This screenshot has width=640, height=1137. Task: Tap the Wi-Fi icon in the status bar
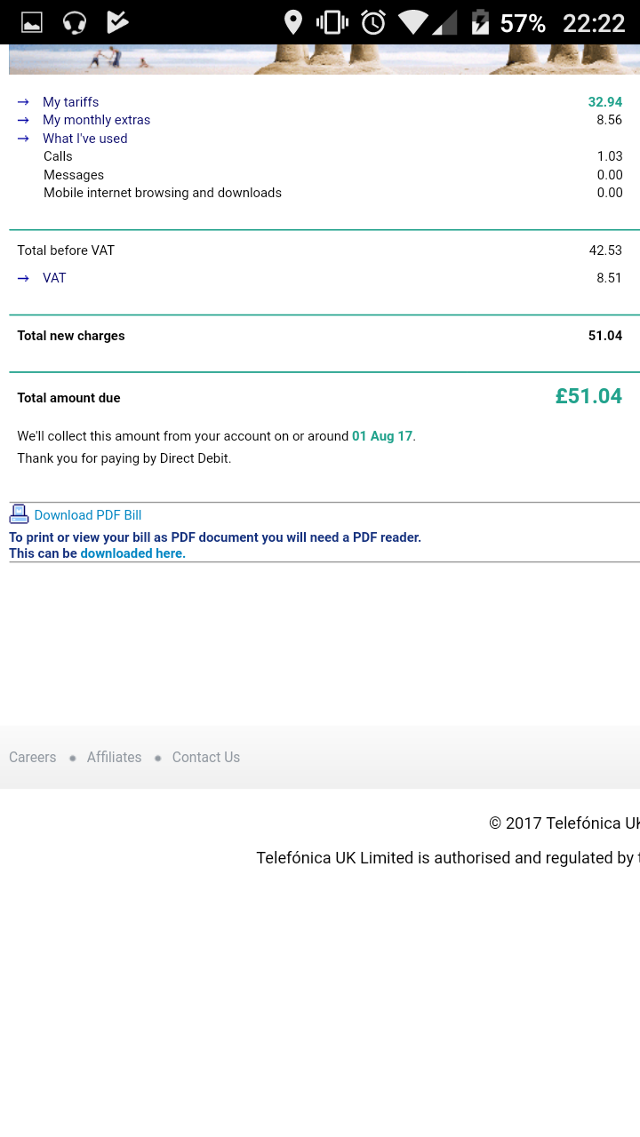click(412, 21)
